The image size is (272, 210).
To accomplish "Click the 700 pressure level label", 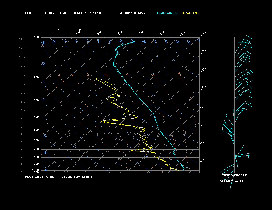I will point(36,149).
